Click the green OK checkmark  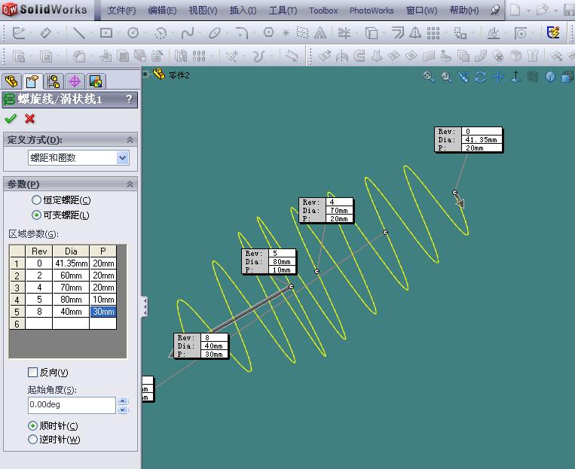click(x=11, y=118)
